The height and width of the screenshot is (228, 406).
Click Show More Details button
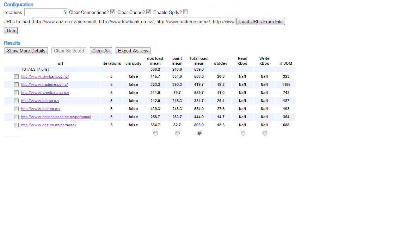[x=26, y=51]
